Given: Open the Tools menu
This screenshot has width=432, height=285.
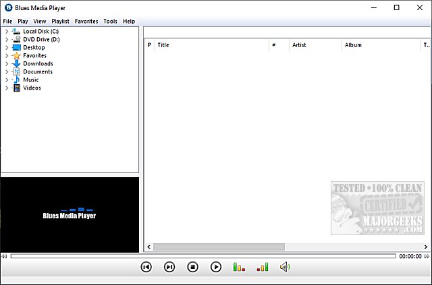Looking at the screenshot, I should (110, 21).
